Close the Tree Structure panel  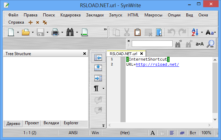[x=84, y=53]
